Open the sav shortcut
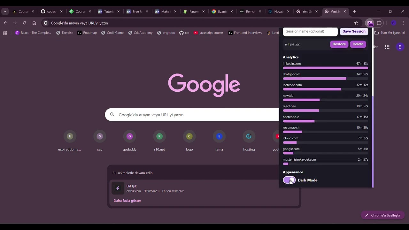Viewport: 409px width, 230px height. click(100, 141)
